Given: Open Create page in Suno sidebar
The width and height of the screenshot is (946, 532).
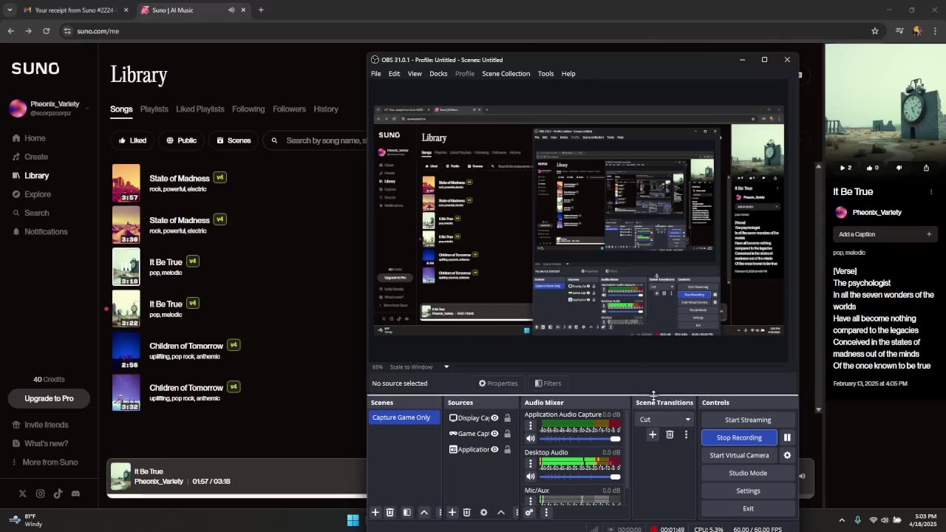Looking at the screenshot, I should pos(30,157).
